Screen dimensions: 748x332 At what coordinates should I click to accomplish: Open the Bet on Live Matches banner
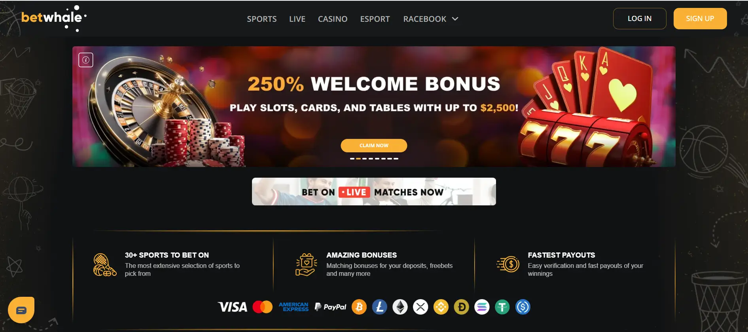click(x=374, y=192)
